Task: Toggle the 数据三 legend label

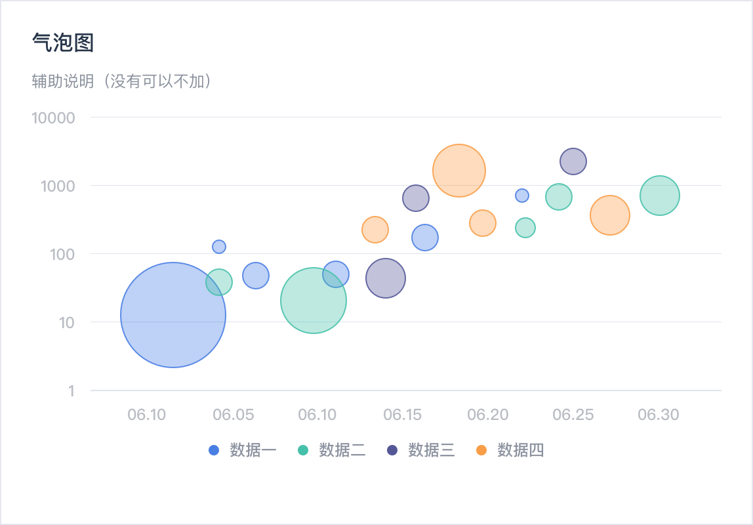Action: coord(432,450)
